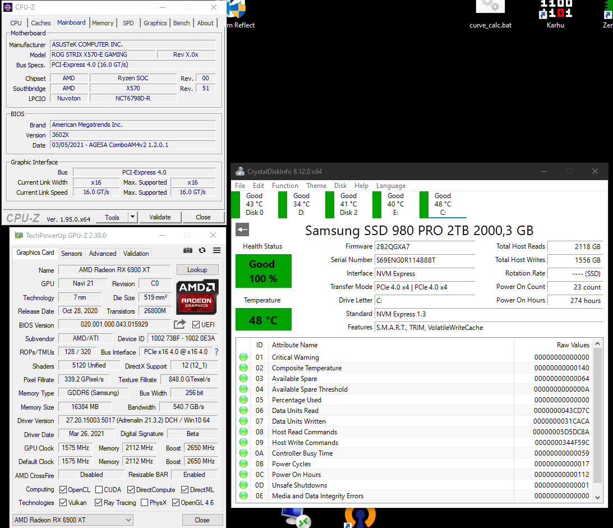Image resolution: width=613 pixels, height=528 pixels.
Task: Click BIOS version share/export icon
Action: (180, 324)
